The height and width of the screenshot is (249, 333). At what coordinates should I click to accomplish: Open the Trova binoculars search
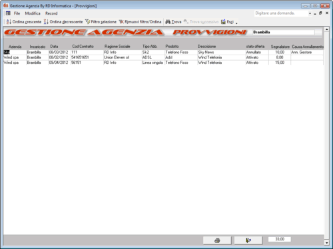click(x=173, y=22)
